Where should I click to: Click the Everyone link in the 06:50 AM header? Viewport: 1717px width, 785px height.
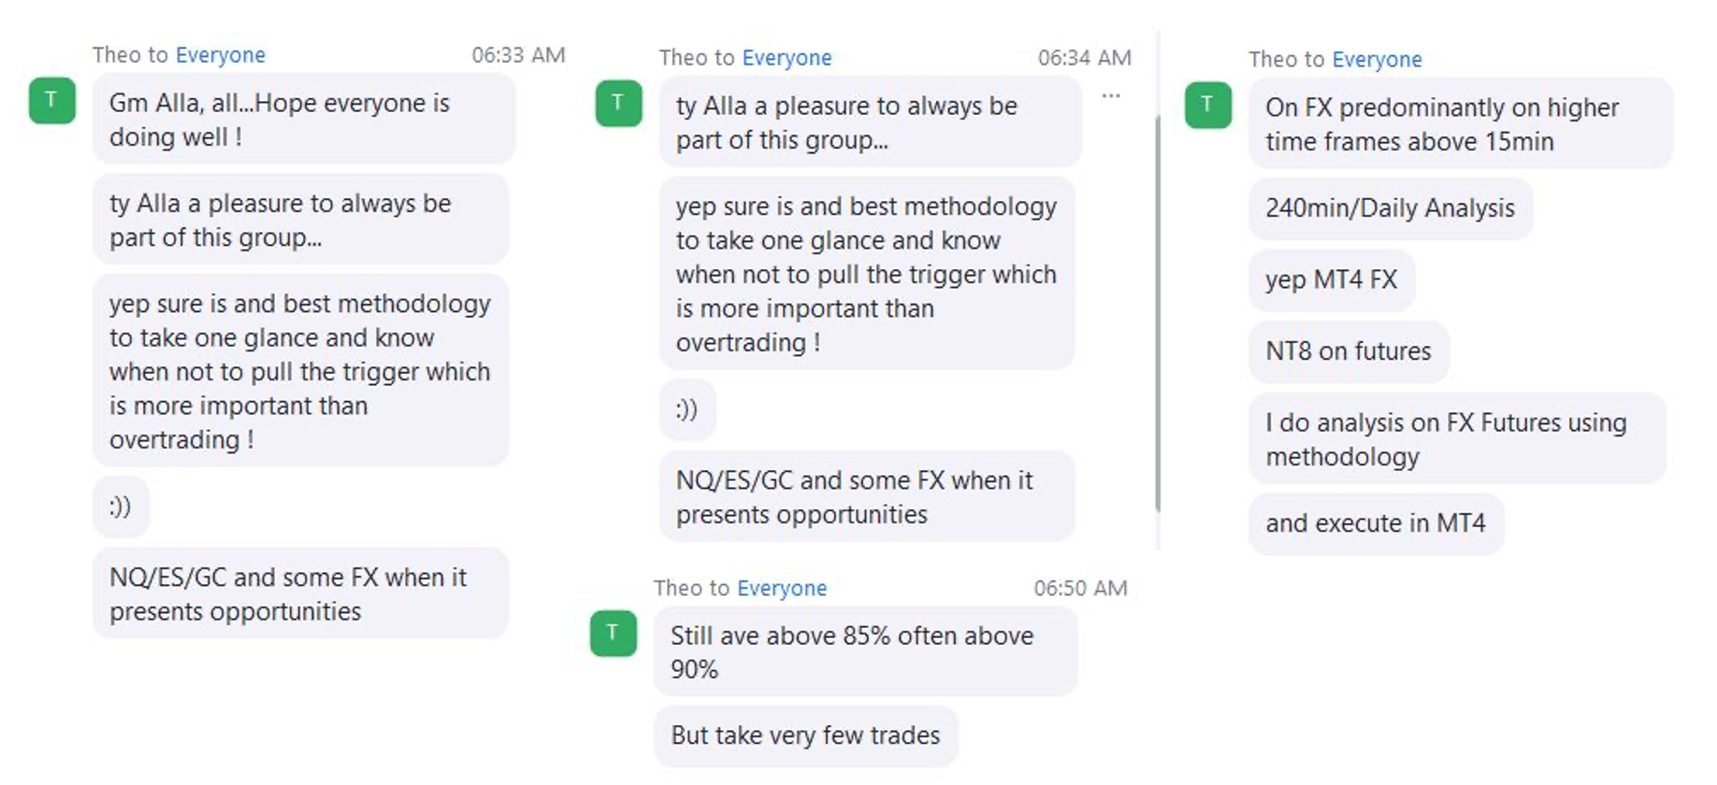tap(782, 588)
